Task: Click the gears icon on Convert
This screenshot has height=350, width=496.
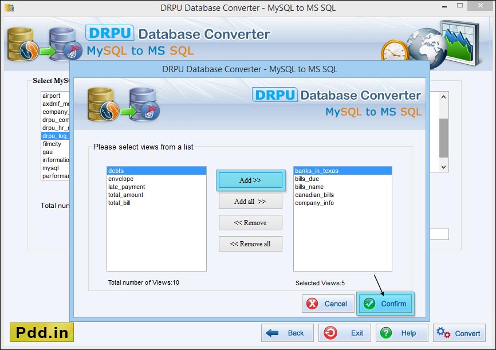Action: click(443, 333)
